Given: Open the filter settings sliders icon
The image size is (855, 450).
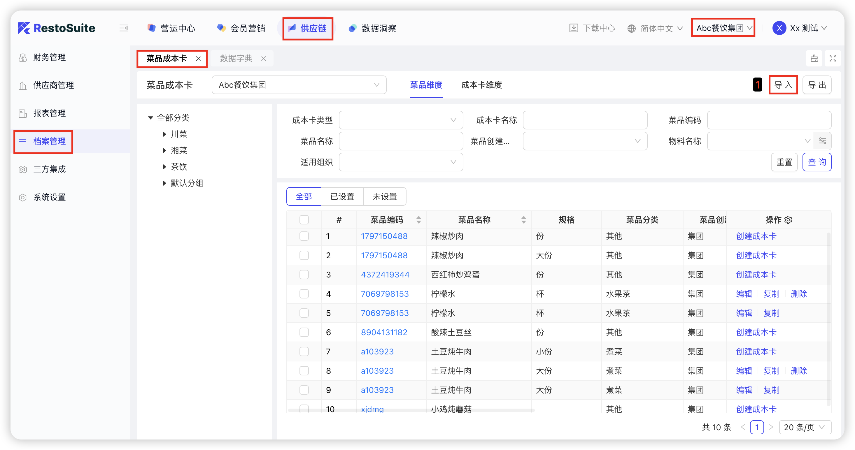Looking at the screenshot, I should [x=822, y=141].
